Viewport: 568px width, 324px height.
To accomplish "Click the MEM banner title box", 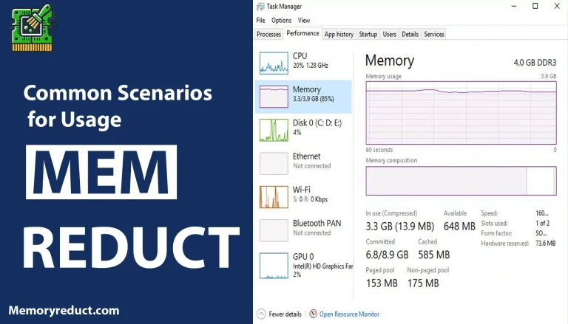I will 101,172.
